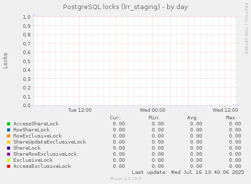
Task: Click the AccessExclusiveLock Max value 0.00
Action: pos(235,166)
